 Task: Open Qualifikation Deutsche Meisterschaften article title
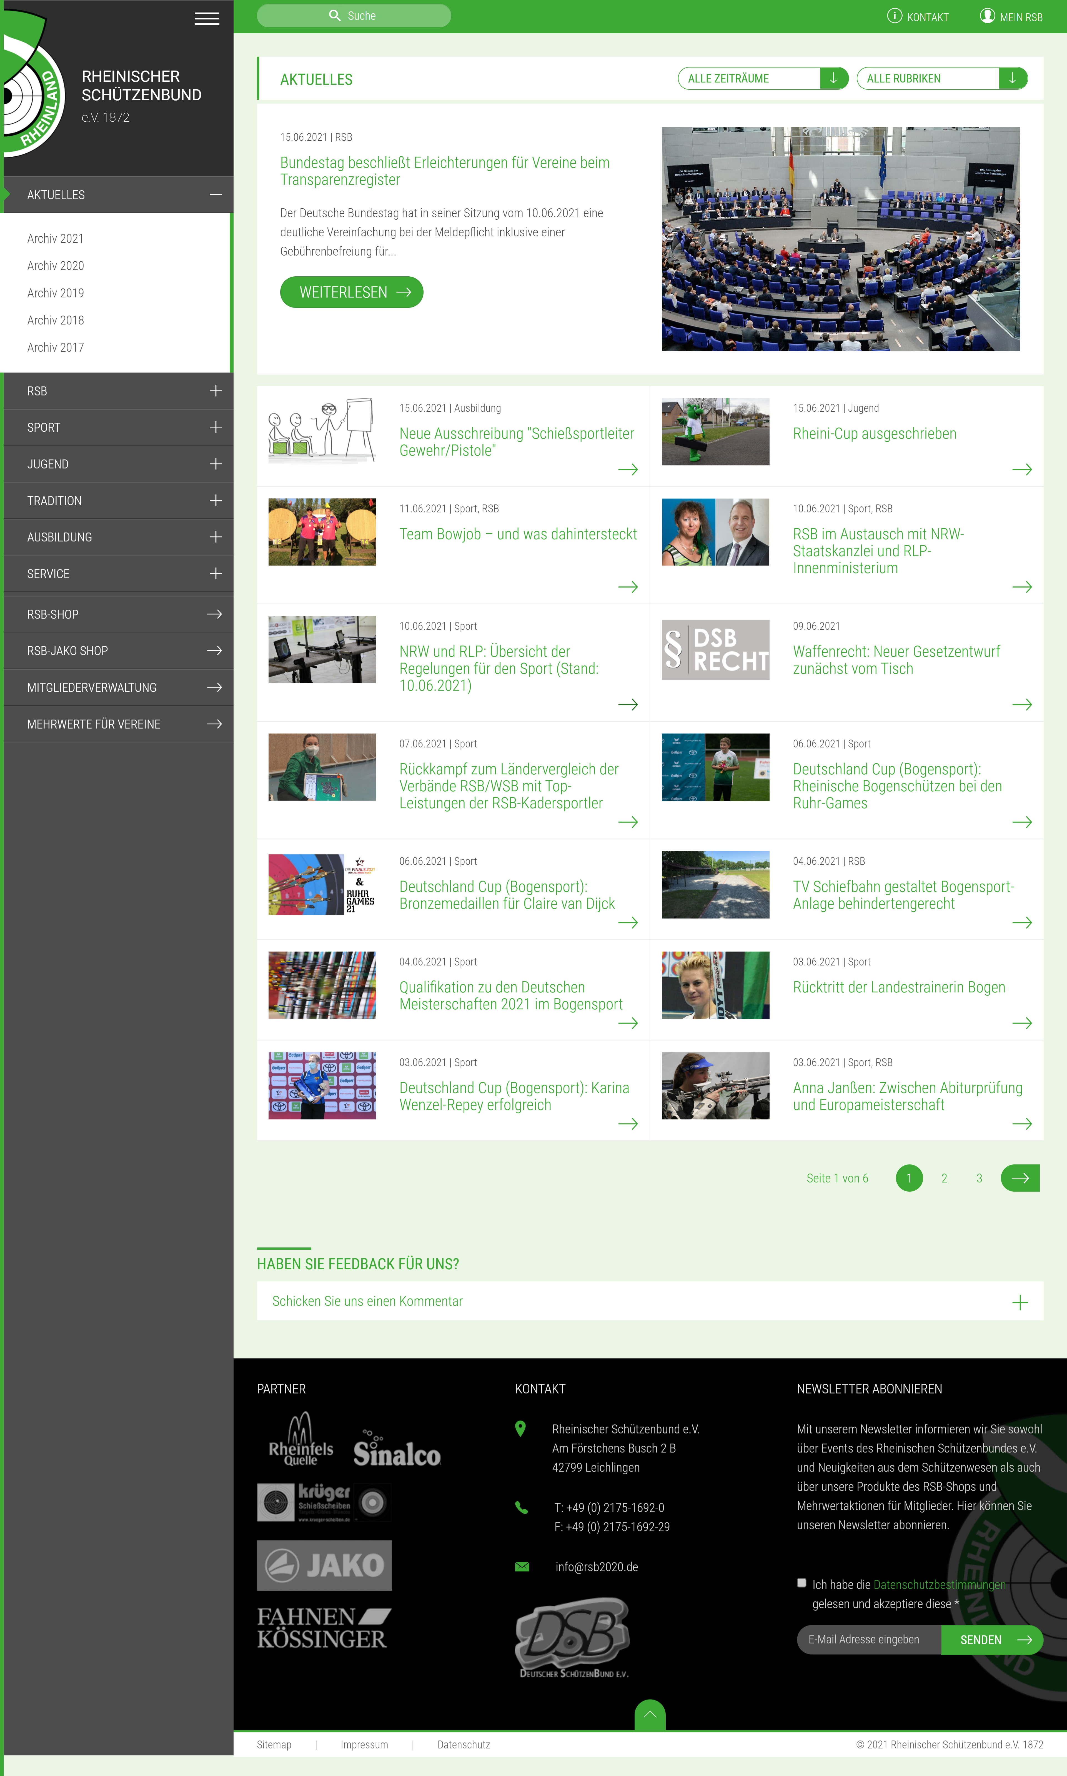coord(511,996)
